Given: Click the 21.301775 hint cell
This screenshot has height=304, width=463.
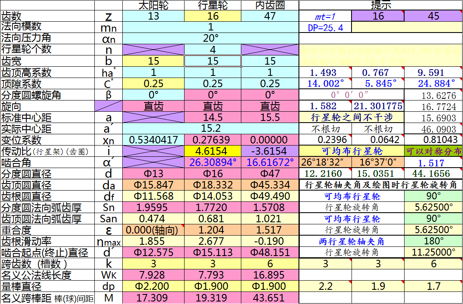Looking at the screenshot, I should click(378, 106).
